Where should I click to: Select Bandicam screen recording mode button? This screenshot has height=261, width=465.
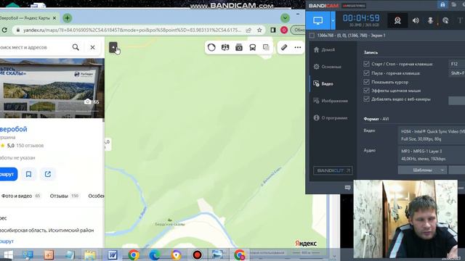click(x=318, y=20)
